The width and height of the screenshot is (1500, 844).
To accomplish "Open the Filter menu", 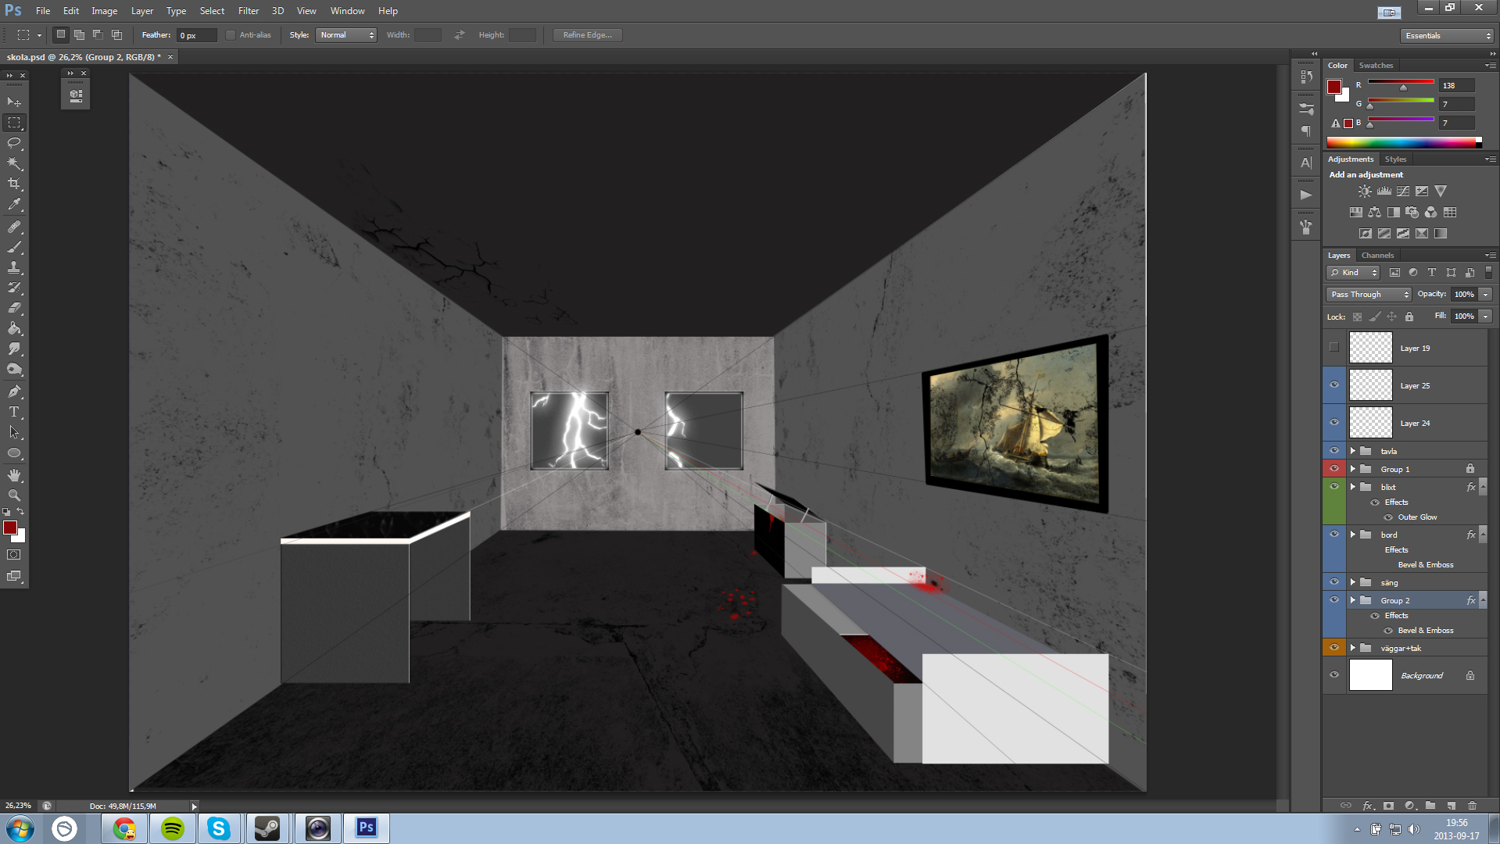I will pyautogui.click(x=248, y=11).
